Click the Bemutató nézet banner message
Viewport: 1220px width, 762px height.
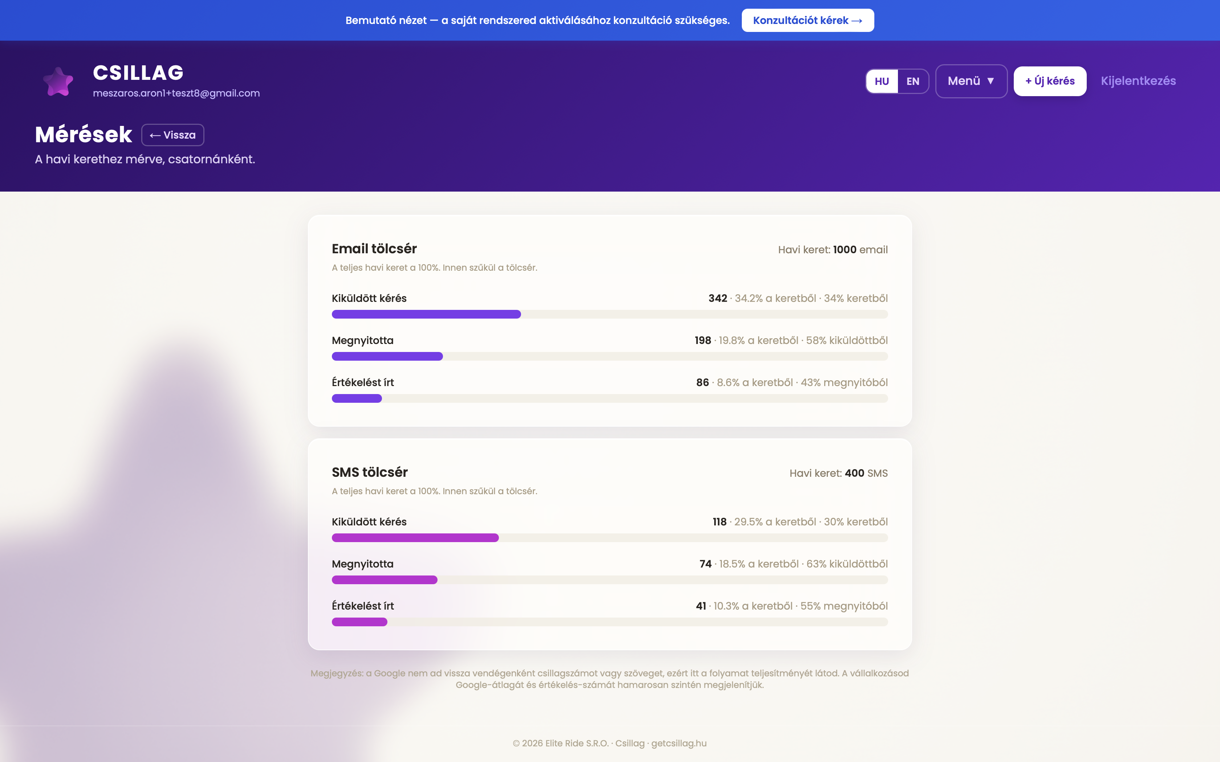click(x=537, y=21)
